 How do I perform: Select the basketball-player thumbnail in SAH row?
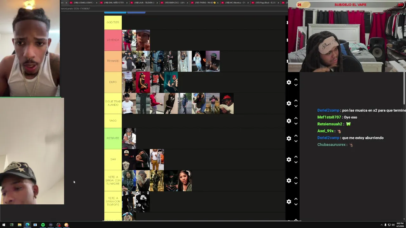click(x=157, y=160)
